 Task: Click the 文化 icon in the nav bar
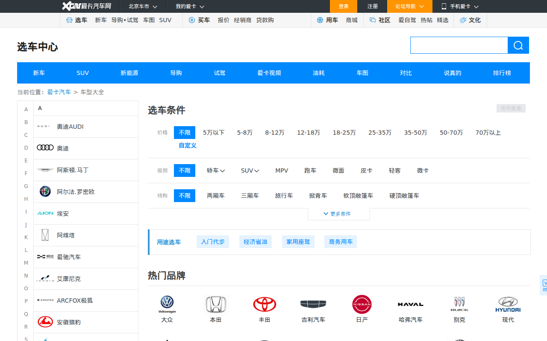tap(463, 20)
